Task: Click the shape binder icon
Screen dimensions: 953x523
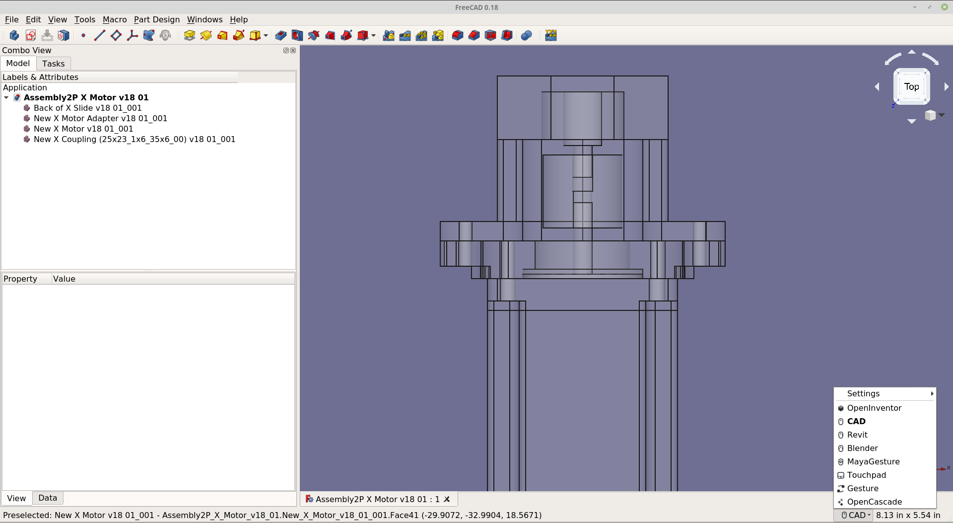Action: click(x=149, y=35)
